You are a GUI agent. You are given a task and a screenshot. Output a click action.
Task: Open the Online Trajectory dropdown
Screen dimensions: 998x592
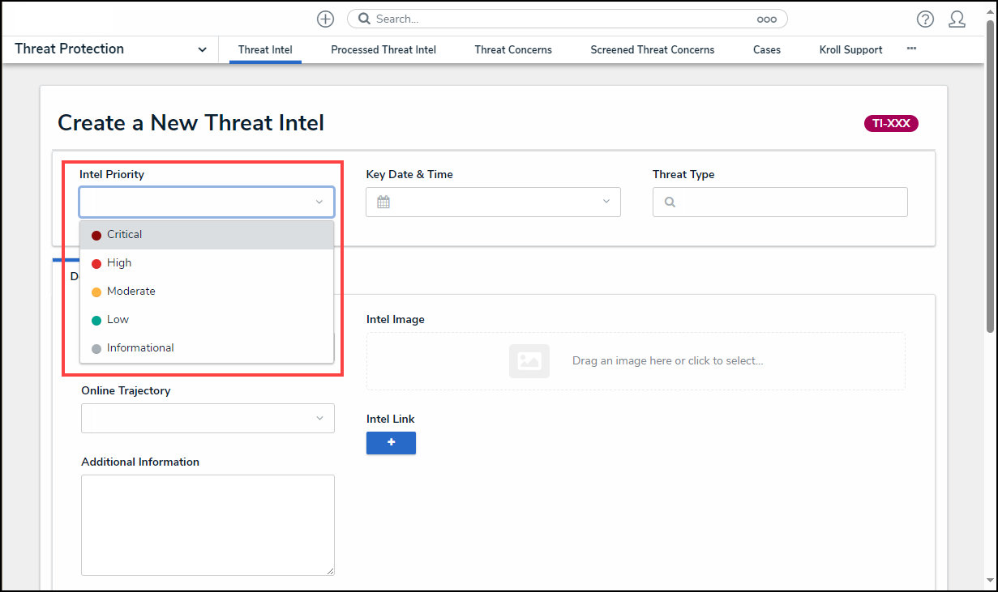click(x=208, y=418)
